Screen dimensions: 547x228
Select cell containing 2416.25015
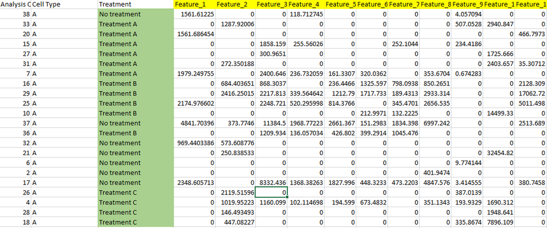click(x=235, y=93)
